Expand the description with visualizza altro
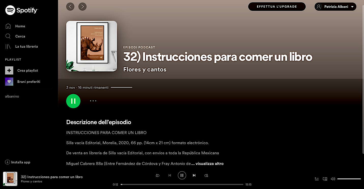 click(x=209, y=164)
